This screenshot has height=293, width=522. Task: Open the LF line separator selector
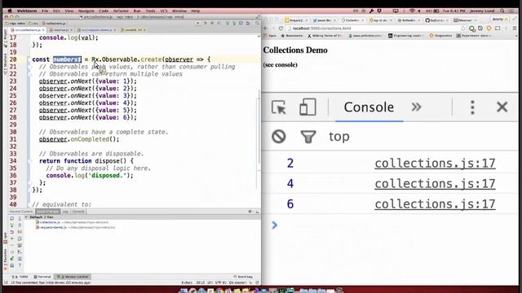point(210,282)
